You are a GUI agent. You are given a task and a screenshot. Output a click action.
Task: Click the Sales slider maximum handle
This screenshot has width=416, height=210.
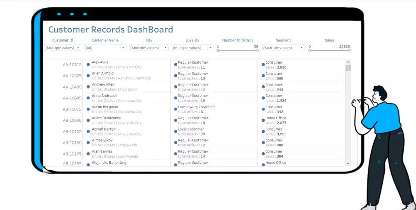point(349,51)
